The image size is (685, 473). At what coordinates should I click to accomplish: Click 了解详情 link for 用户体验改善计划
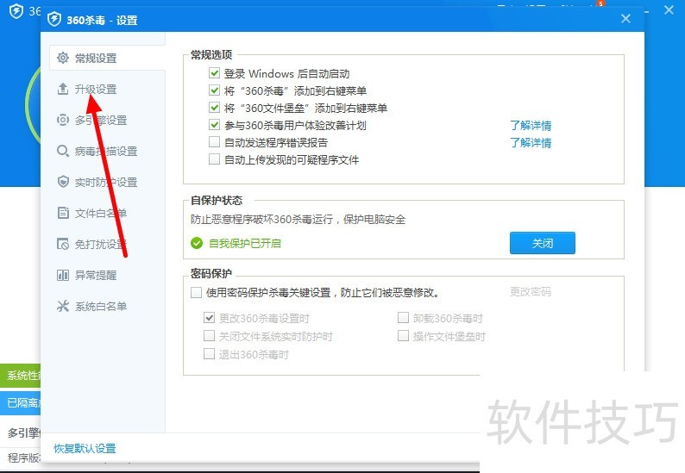(x=531, y=126)
